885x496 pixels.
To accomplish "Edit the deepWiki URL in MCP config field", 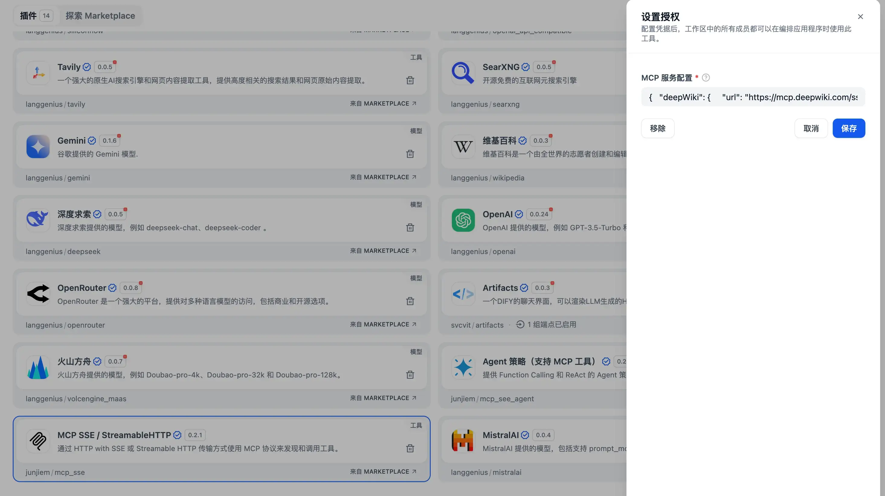I will coord(753,97).
